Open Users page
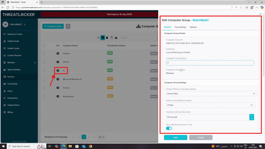The height and width of the screenshot is (149, 265). coord(10,91)
